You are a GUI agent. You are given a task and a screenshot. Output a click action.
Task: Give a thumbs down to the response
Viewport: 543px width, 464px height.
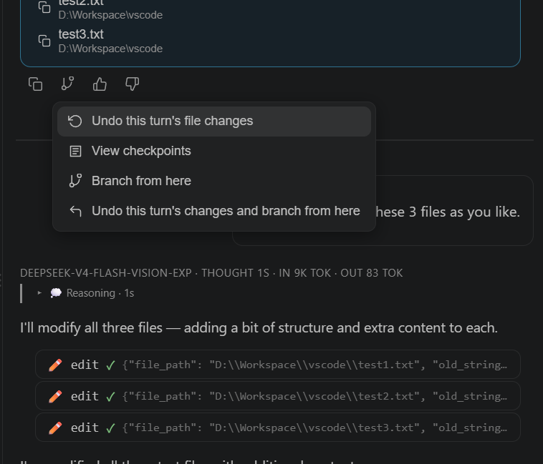click(x=132, y=84)
